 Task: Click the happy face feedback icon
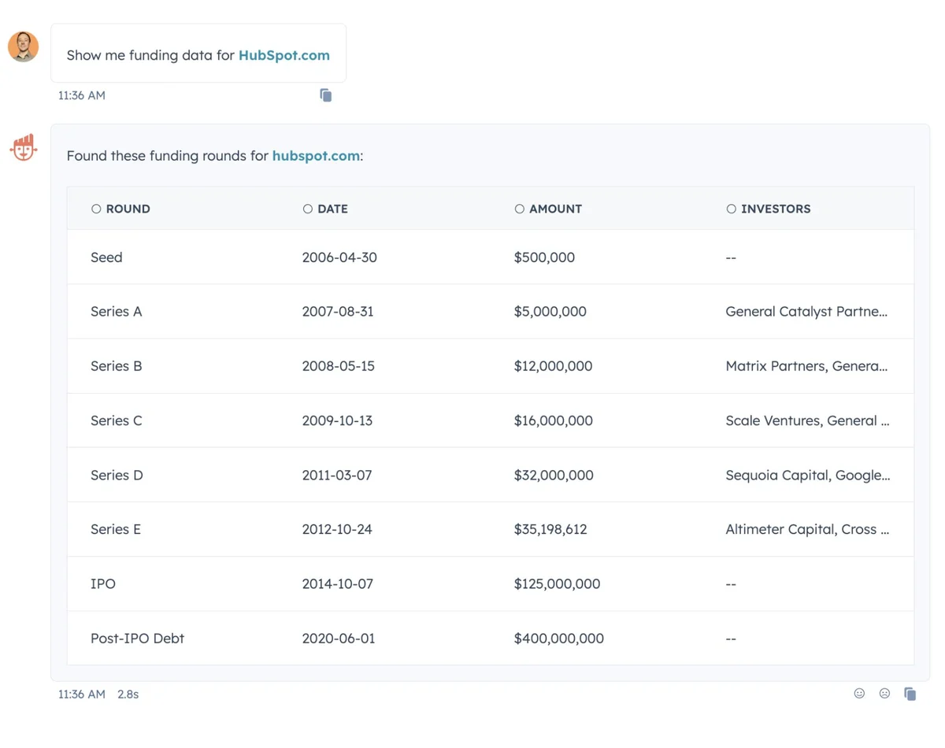(859, 694)
